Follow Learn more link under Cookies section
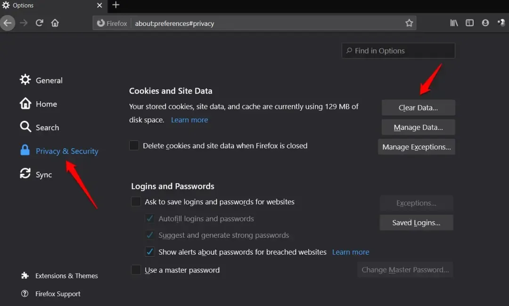Screen dimensions: 509x306 (x=189, y=120)
